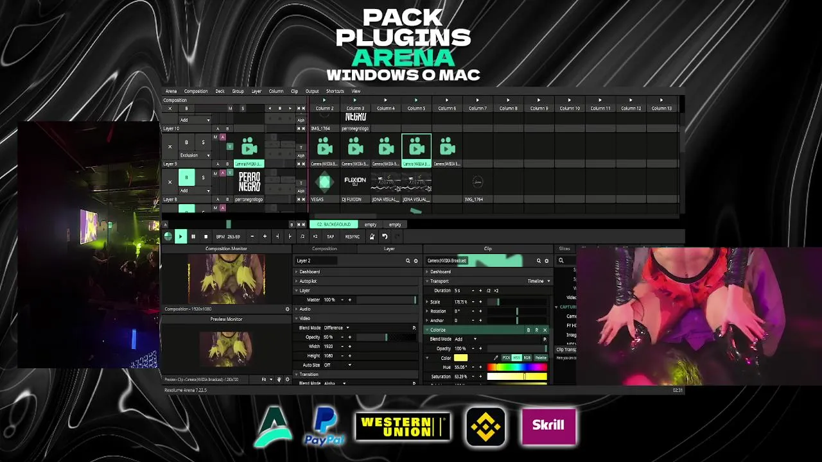Switch Colorize color mode to RGB
The height and width of the screenshot is (462, 822).
tap(527, 358)
